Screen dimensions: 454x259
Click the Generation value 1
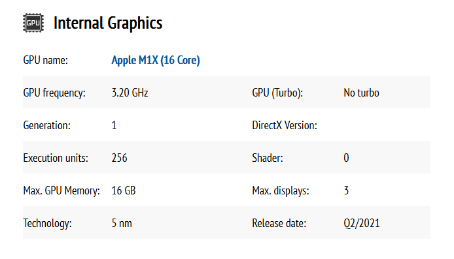[114, 125]
